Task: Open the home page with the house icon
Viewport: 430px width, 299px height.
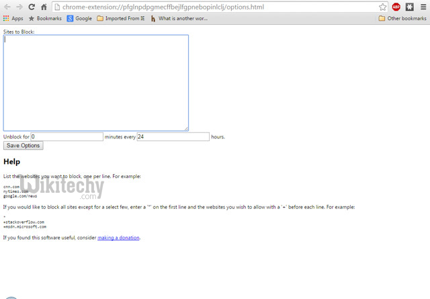Action: click(44, 7)
